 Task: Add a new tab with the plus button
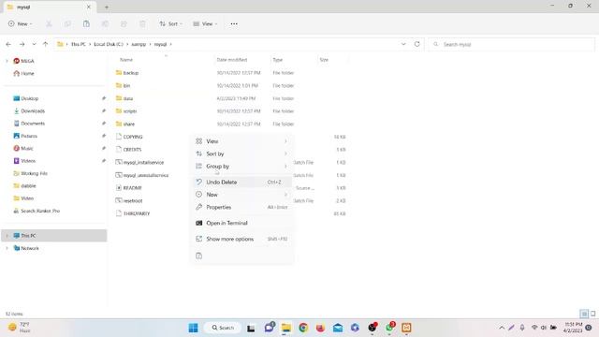(107, 7)
